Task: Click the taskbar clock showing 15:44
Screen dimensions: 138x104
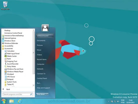Action: (x=130, y=101)
